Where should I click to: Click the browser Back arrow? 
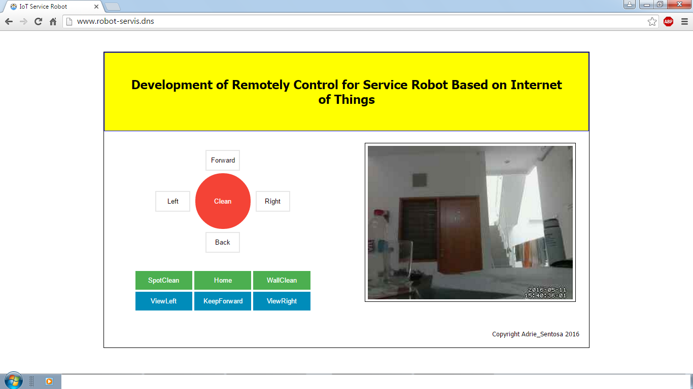tap(9, 21)
